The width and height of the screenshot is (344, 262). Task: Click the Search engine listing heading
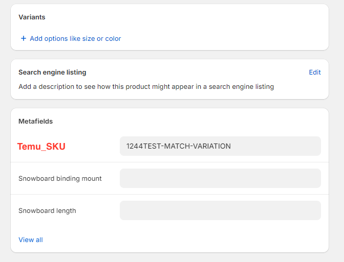pos(52,73)
